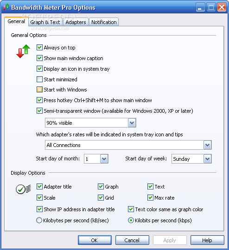
Task: Select Kilobytes per second (kB/sec)
Action: click(x=39, y=220)
